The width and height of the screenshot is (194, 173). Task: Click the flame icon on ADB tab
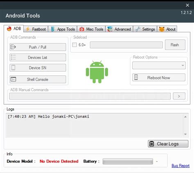click(9, 29)
